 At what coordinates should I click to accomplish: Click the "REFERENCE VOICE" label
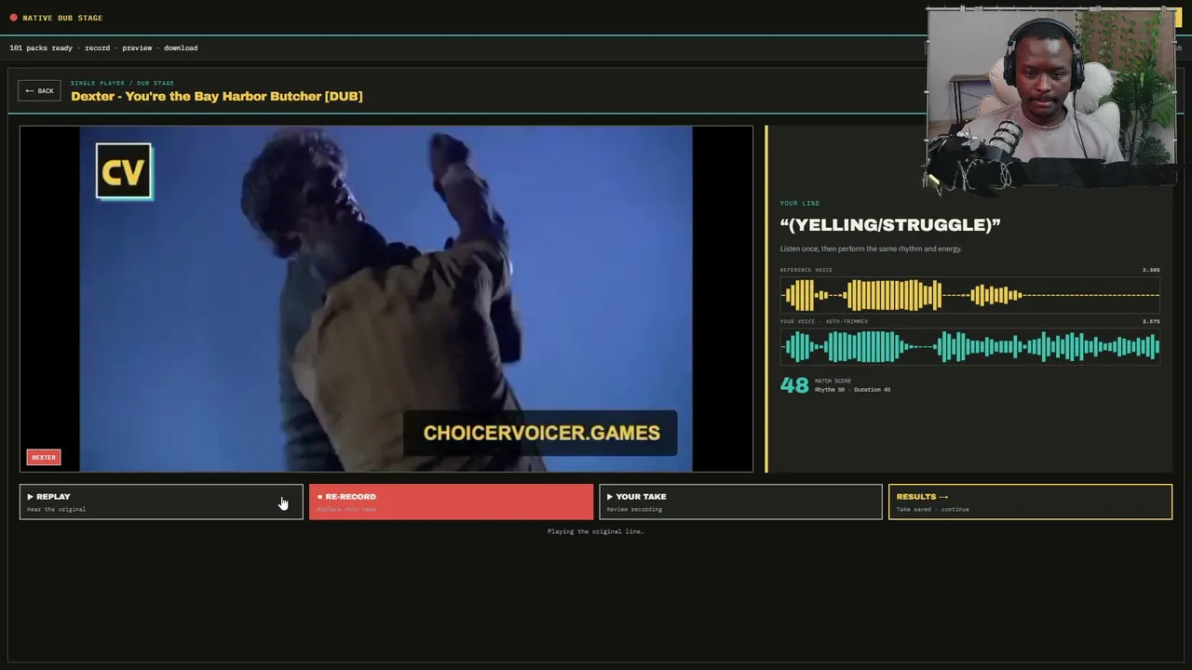tap(806, 270)
